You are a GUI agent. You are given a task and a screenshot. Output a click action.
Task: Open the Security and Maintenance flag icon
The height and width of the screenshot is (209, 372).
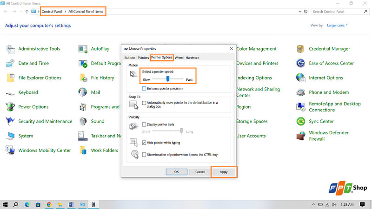click(x=10, y=121)
